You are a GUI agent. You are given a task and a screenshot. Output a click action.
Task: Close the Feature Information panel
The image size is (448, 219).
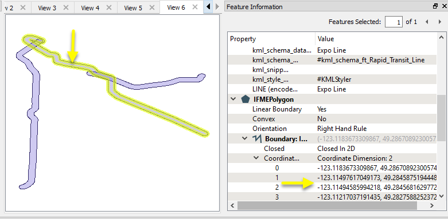click(444, 6)
